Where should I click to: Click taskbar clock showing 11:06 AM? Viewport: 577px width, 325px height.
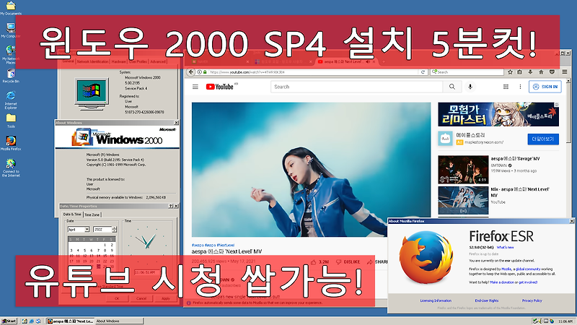565,321
